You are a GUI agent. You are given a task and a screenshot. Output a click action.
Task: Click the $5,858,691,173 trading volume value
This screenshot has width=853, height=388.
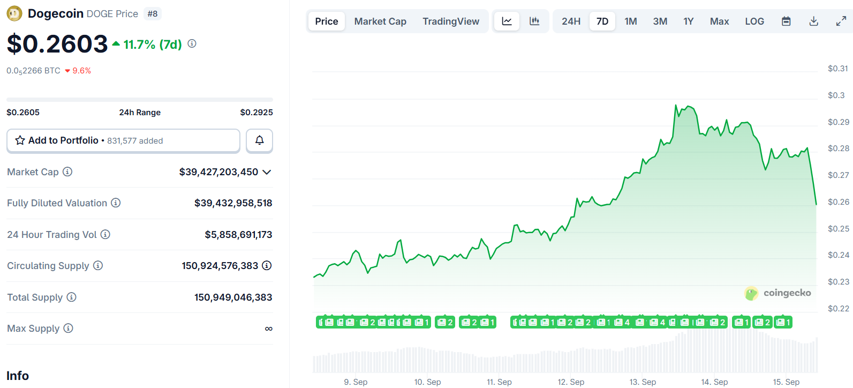point(238,235)
